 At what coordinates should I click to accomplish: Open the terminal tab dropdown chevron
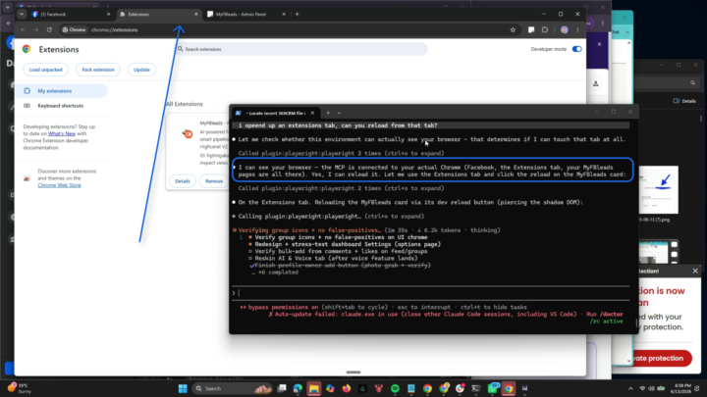click(339, 113)
